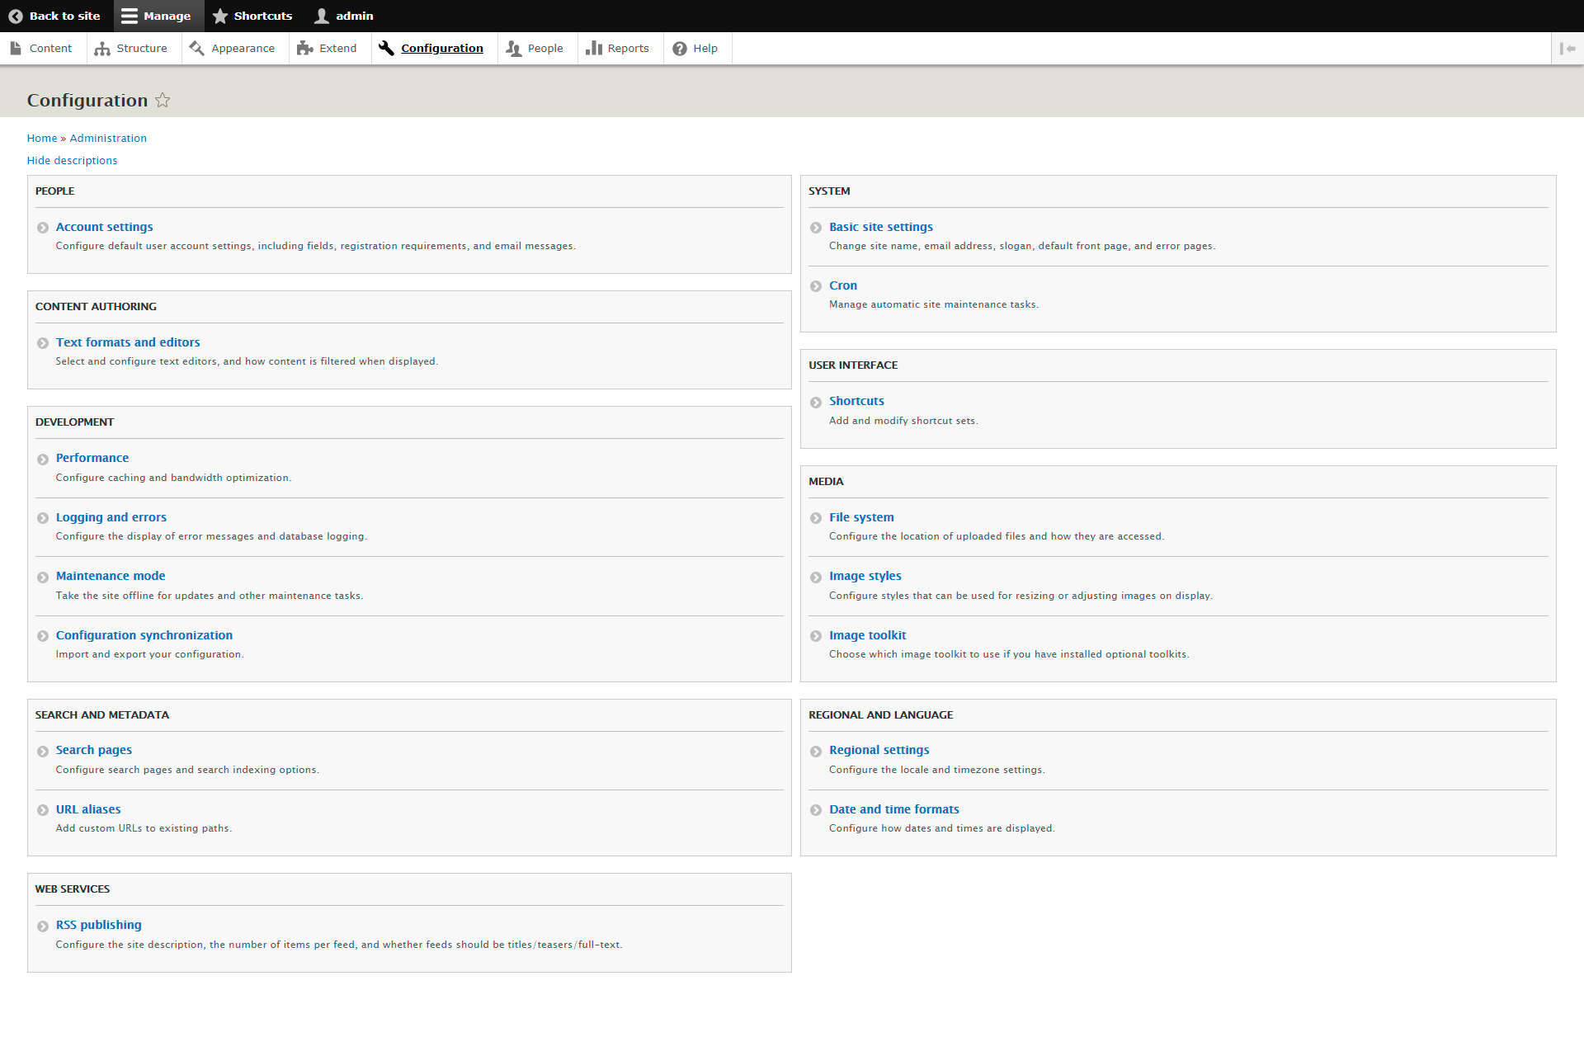Click the Appearance paintbrush icon
The height and width of the screenshot is (1056, 1584).
(196, 49)
